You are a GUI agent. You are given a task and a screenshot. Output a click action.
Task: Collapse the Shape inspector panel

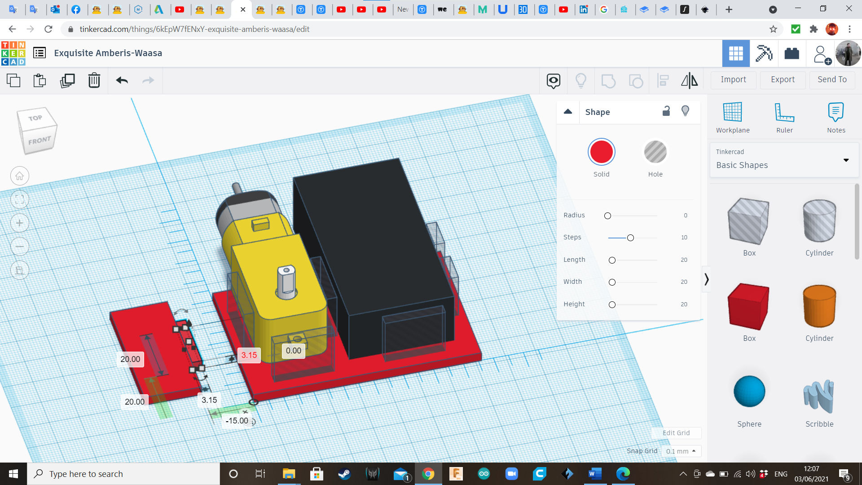[x=567, y=112]
